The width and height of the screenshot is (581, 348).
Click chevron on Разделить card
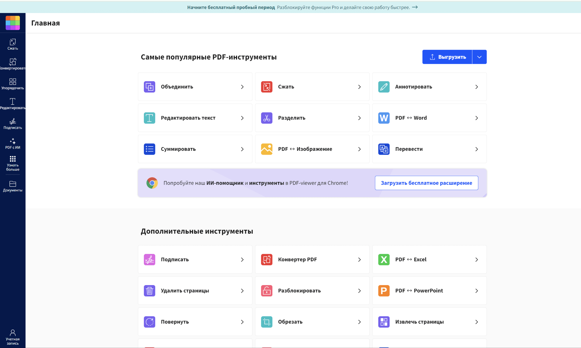pos(359,118)
